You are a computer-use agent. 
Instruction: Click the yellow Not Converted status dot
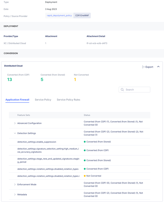[85, 176]
